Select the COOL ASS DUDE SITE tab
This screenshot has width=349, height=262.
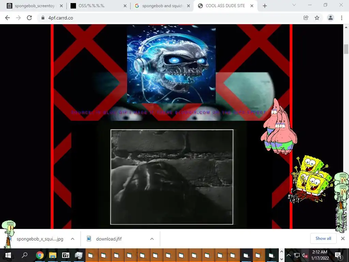(x=225, y=6)
